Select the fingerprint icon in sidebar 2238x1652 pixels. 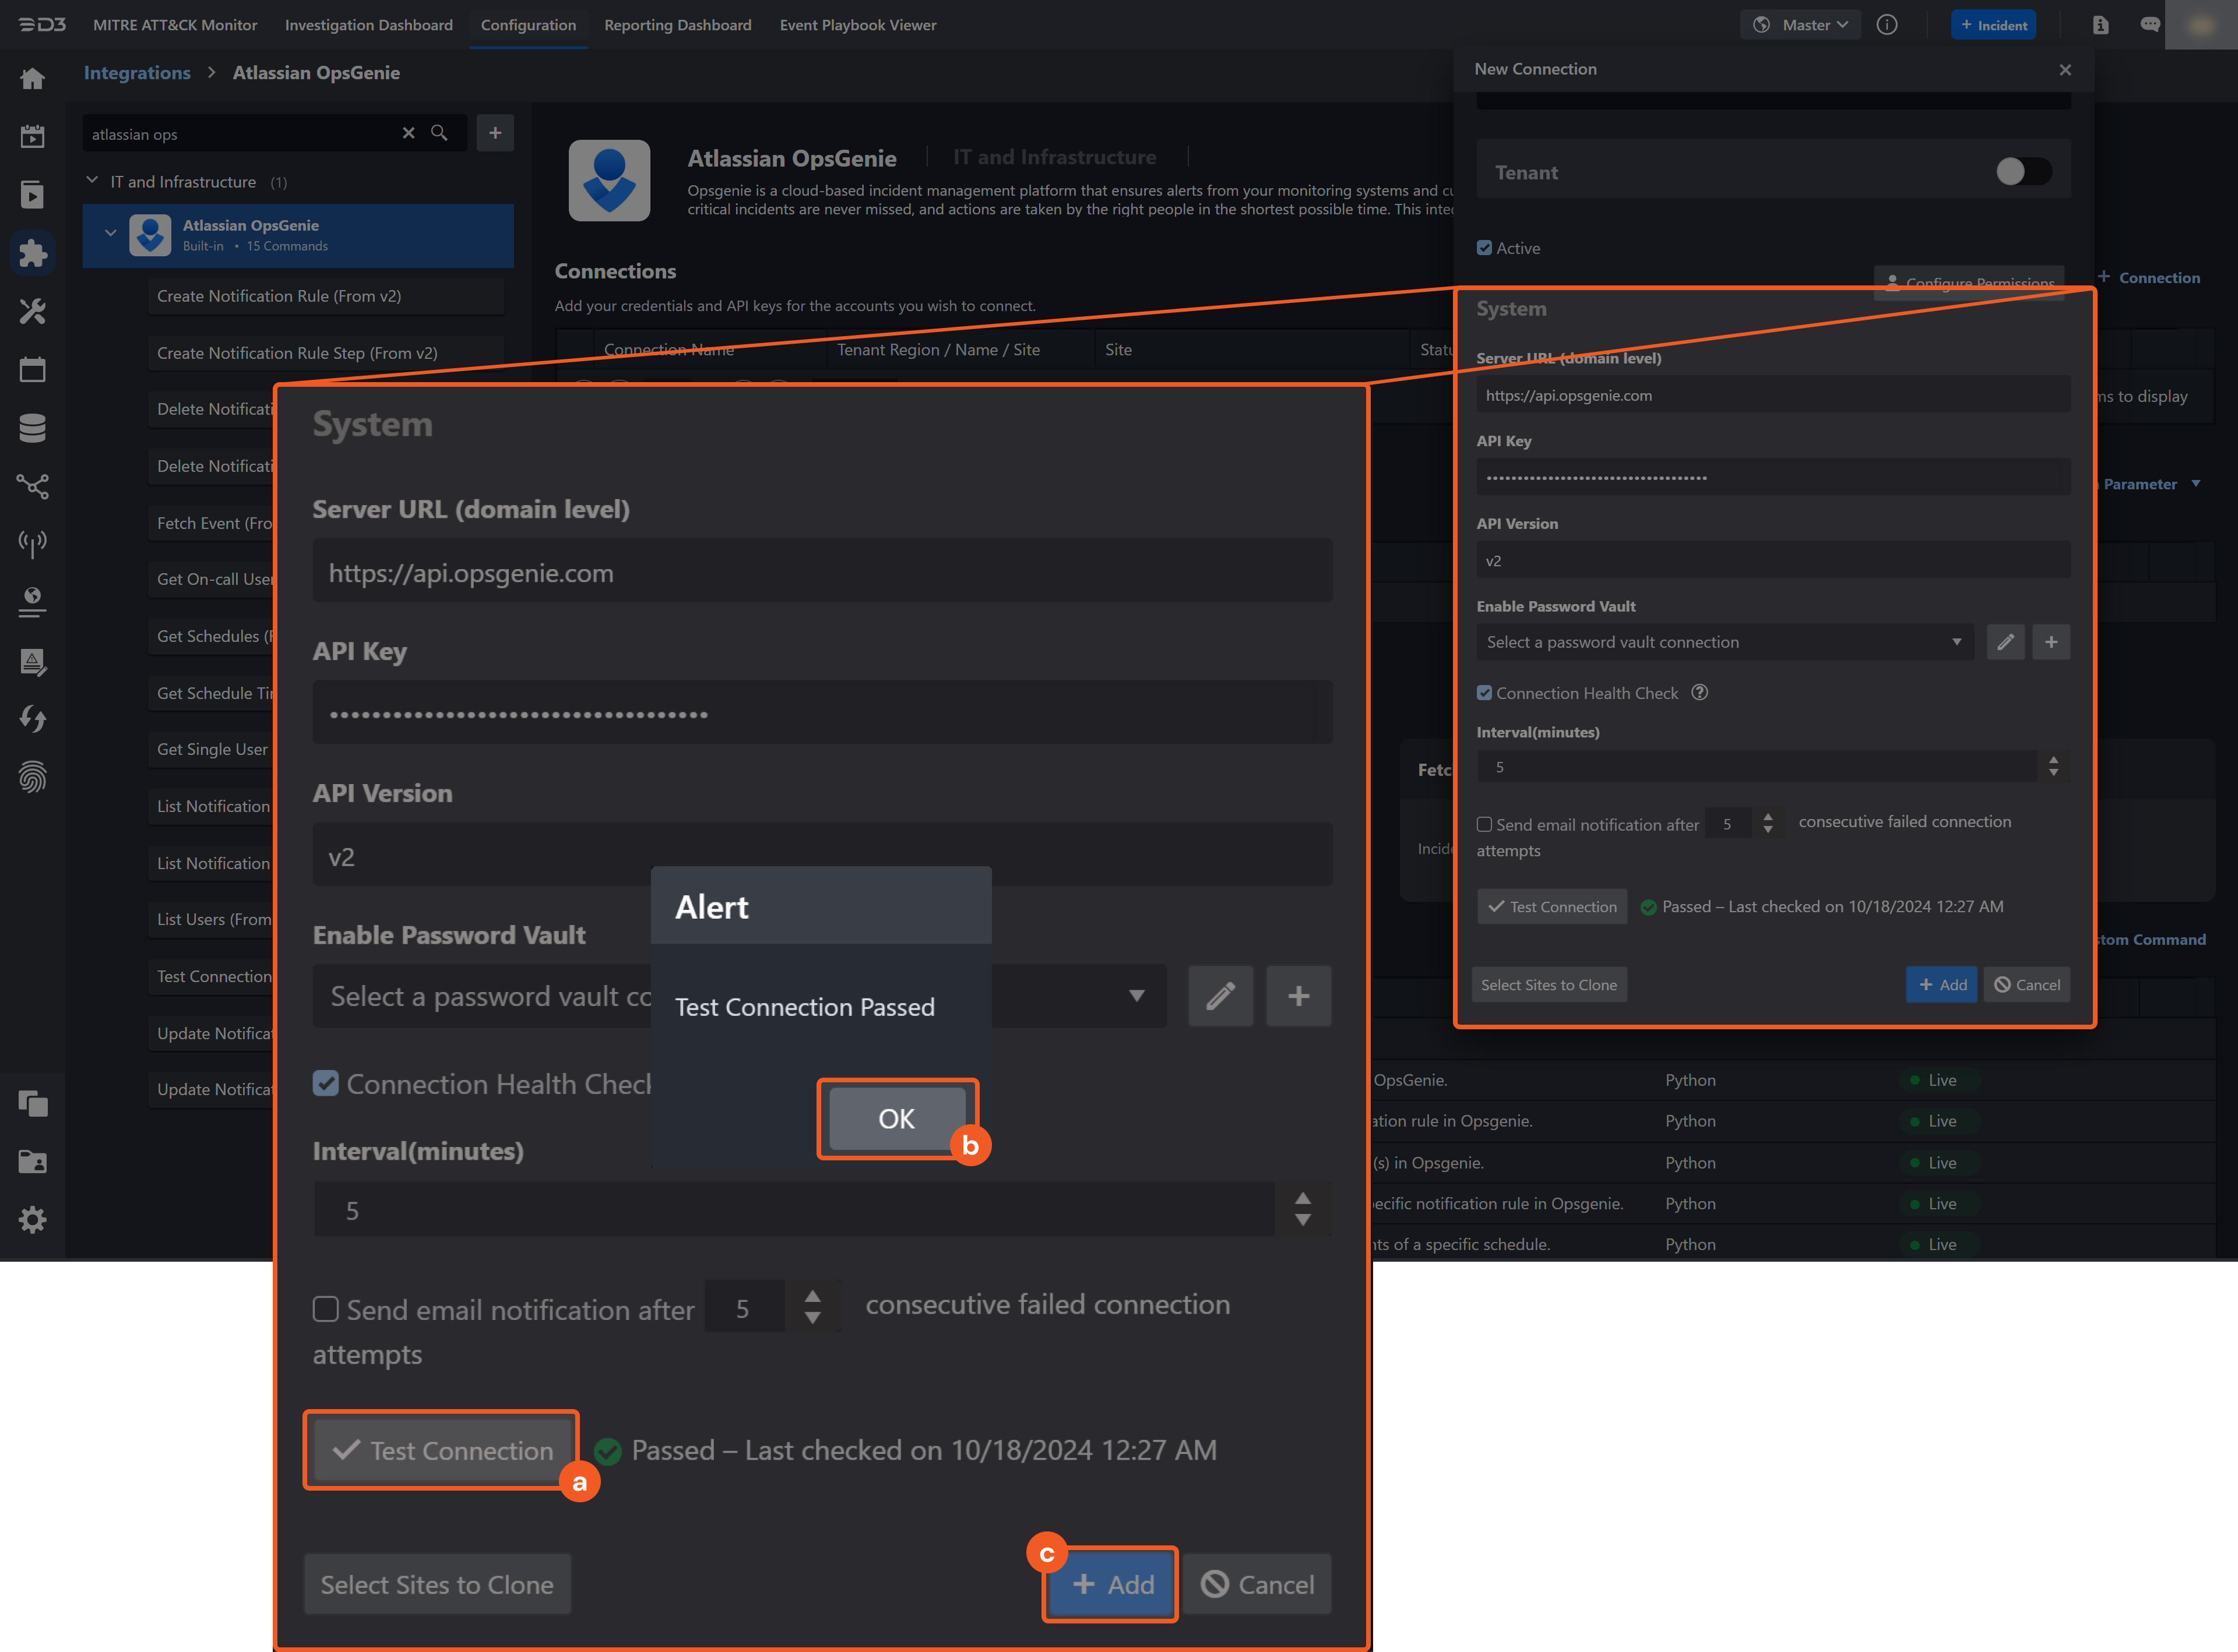point(33,777)
